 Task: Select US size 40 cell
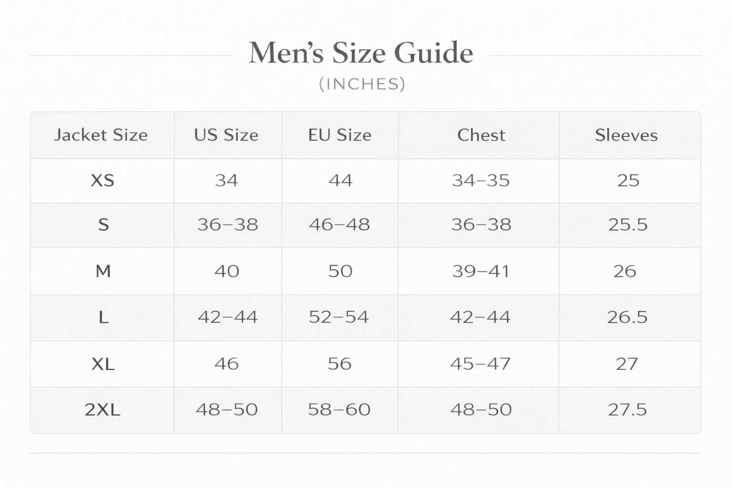pyautogui.click(x=227, y=271)
